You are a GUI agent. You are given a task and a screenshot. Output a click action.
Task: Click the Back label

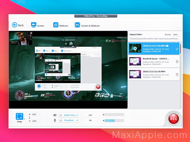[21, 25]
